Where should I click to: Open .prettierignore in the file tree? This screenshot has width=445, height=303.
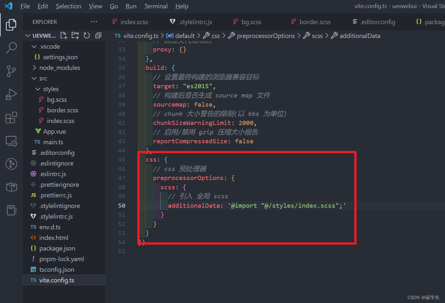pyautogui.click(x=64, y=185)
